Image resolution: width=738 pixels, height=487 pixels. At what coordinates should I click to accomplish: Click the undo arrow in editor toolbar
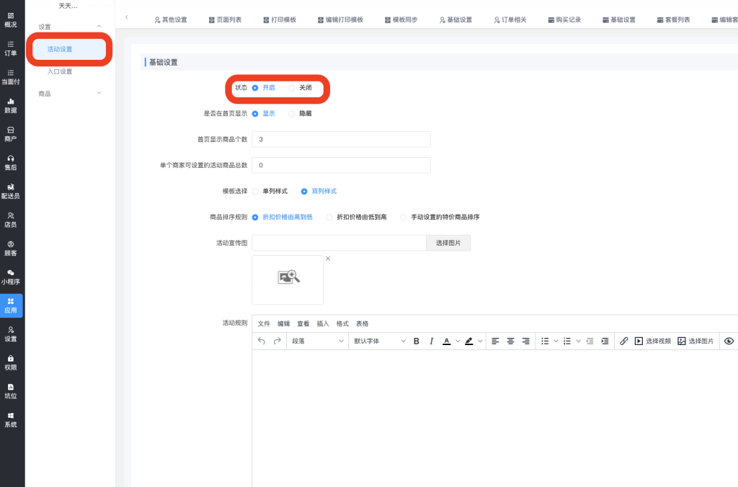[x=262, y=341]
